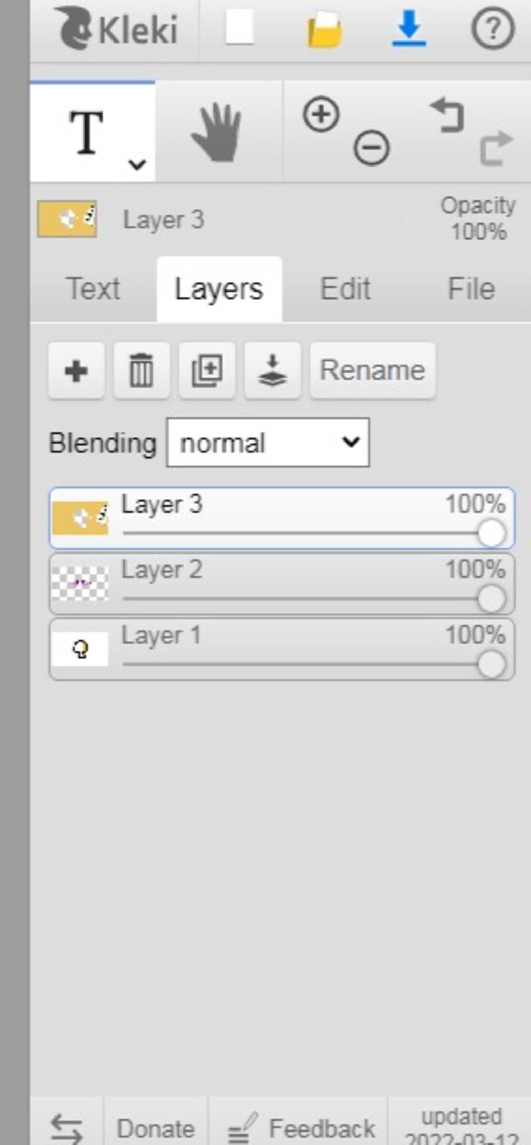Create a new image with blank page icon
531x1145 pixels.
tap(240, 28)
